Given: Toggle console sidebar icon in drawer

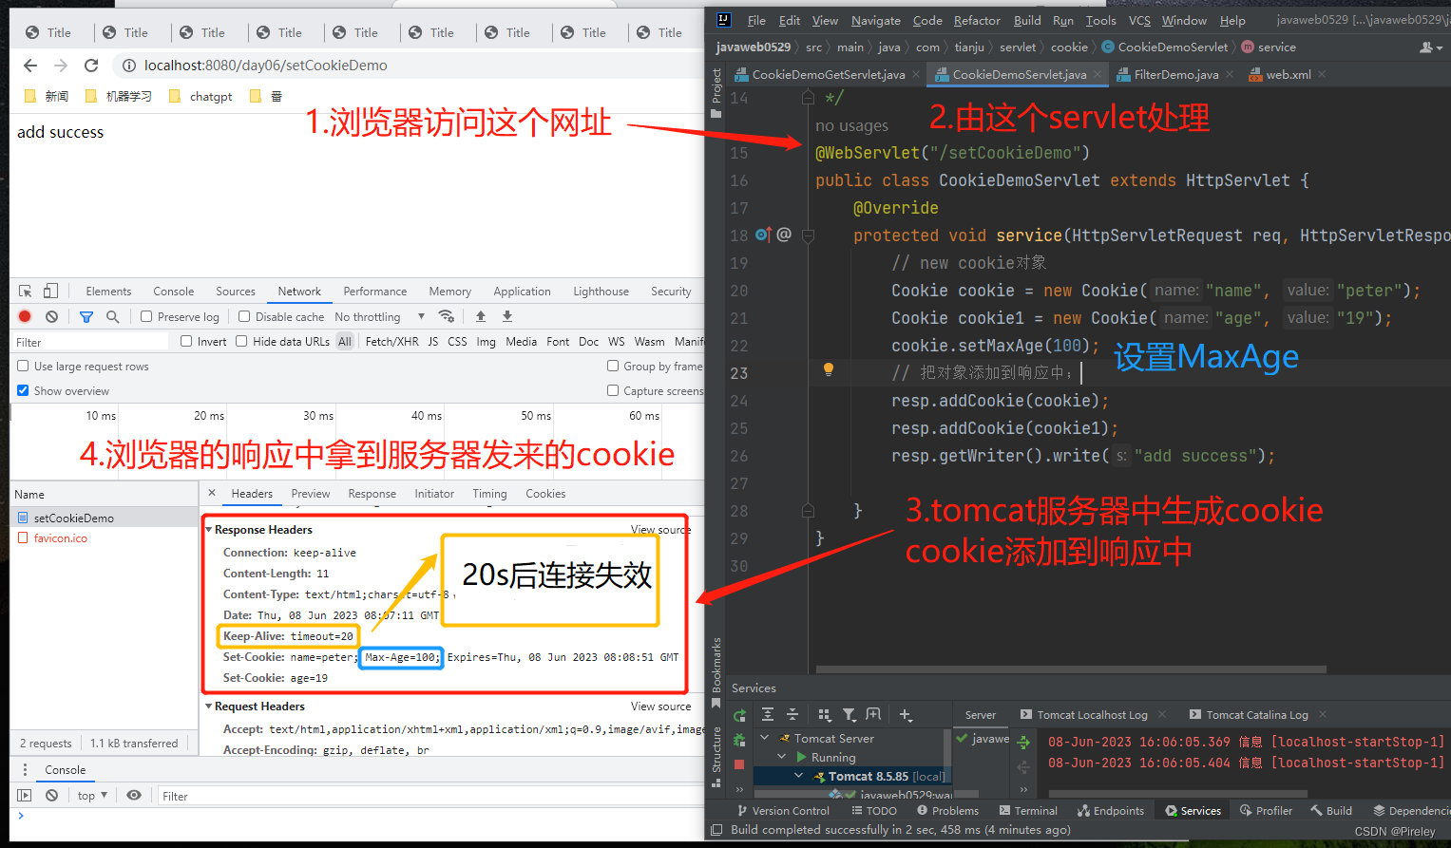Looking at the screenshot, I should (25, 795).
